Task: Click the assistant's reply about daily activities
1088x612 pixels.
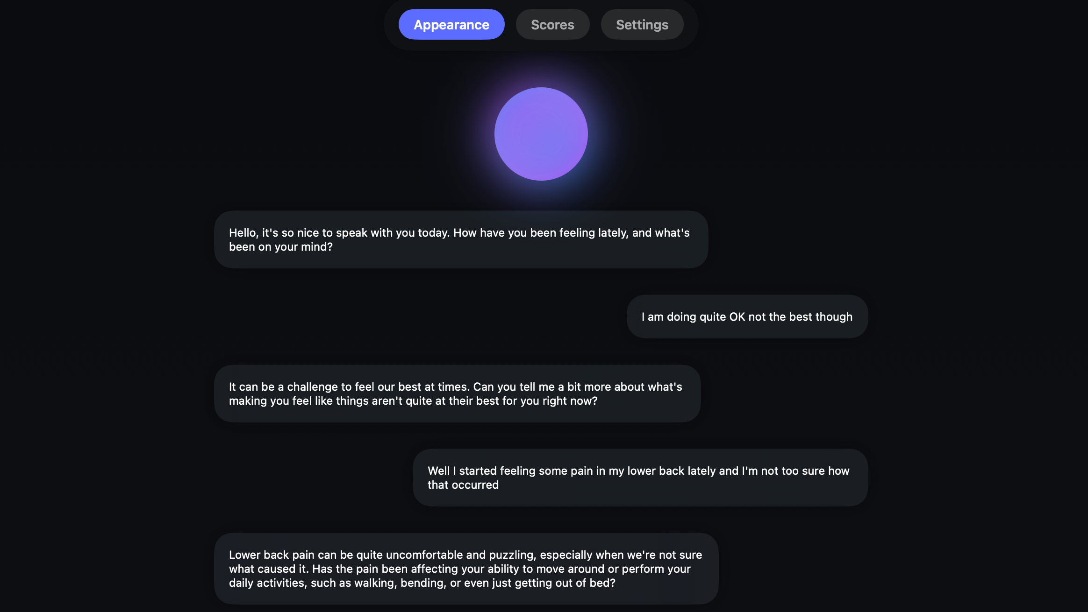Action: pos(466,569)
